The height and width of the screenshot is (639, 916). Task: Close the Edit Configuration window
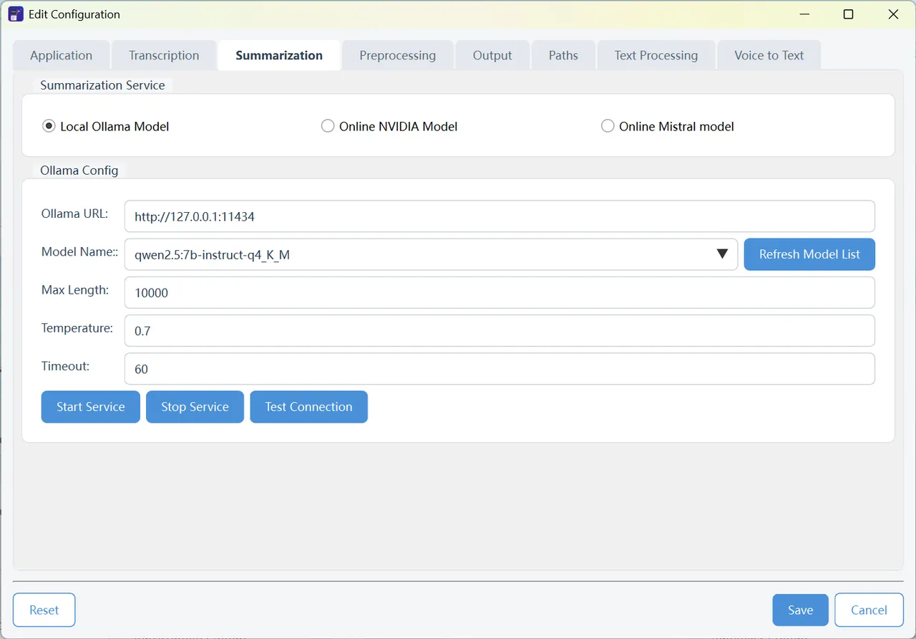point(893,14)
